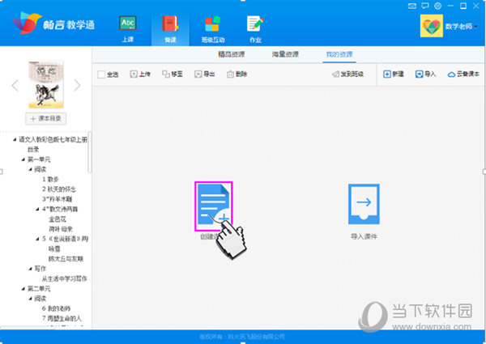Go to next textbook with right arrow

pos(77,85)
